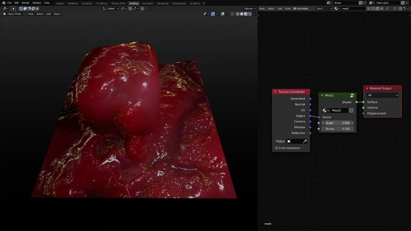Image resolution: width=411 pixels, height=231 pixels.
Task: Collapse the Meat2 group node
Action: click(x=322, y=95)
